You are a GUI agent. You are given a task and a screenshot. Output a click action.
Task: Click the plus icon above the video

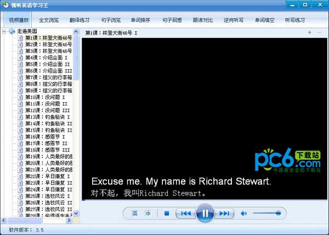[309, 33]
